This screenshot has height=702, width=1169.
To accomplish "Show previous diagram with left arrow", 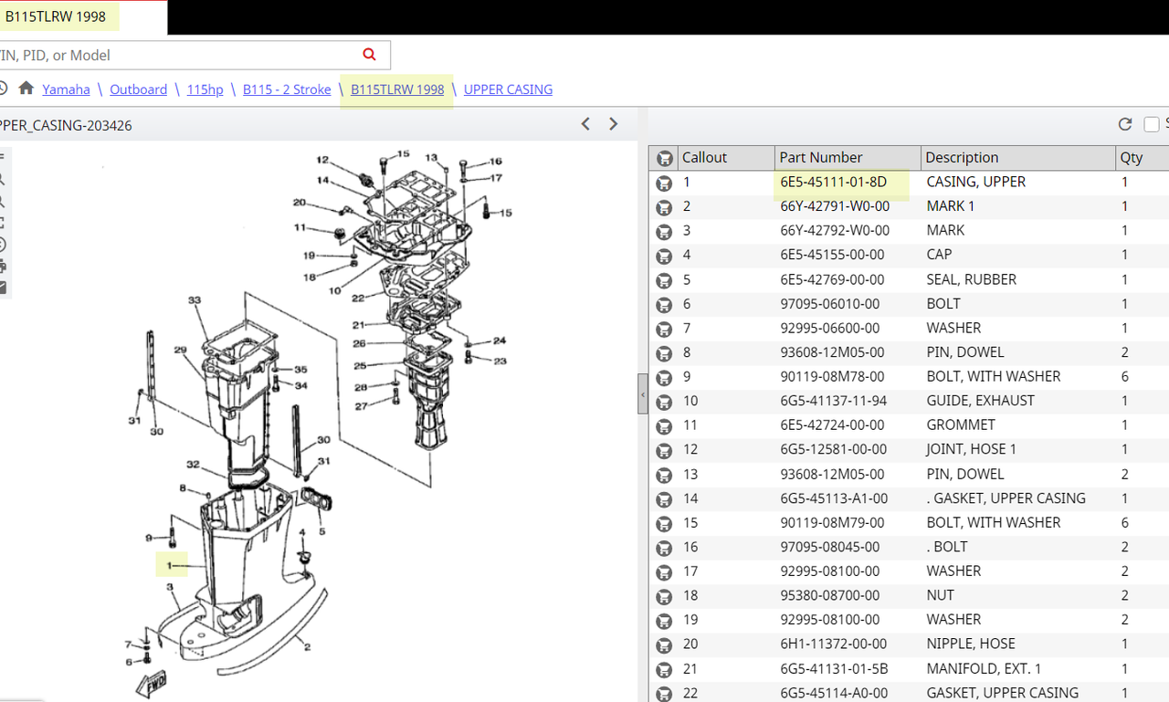I will pos(586,124).
